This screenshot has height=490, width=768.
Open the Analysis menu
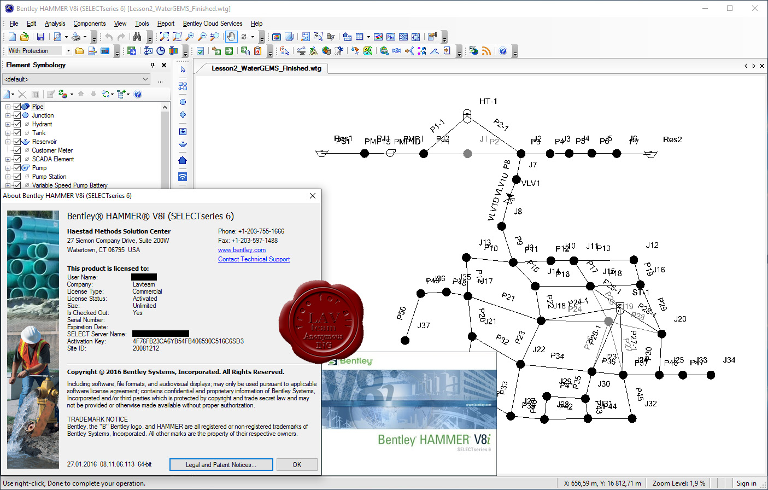pos(55,24)
